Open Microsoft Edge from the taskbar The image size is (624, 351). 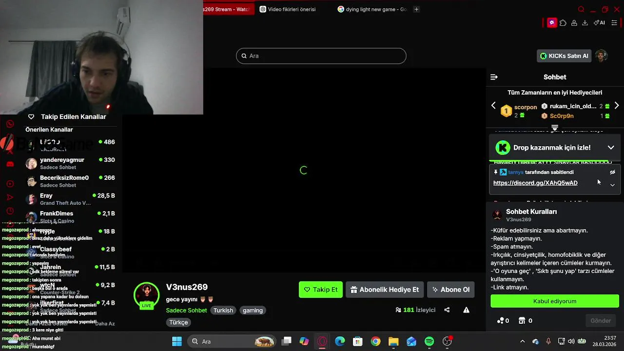[x=340, y=341]
